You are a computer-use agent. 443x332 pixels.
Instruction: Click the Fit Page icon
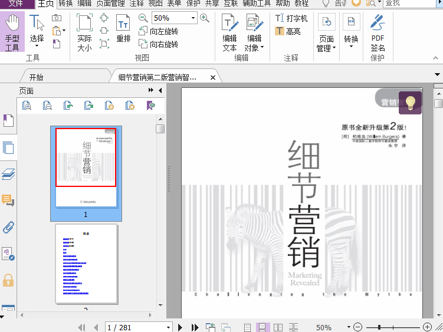point(104,18)
